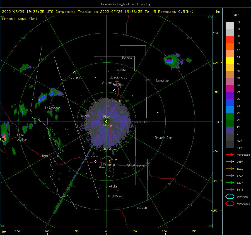Click the 5.9 storm tops annotation

pyautogui.click(x=3, y=139)
